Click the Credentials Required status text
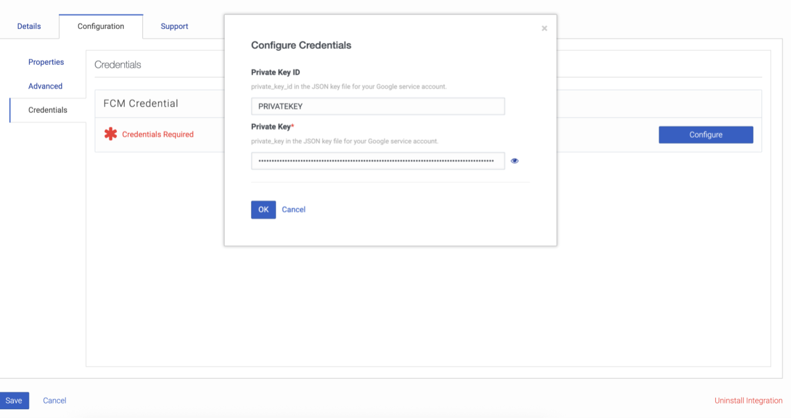Viewport: 791px width, 418px height. pos(158,134)
